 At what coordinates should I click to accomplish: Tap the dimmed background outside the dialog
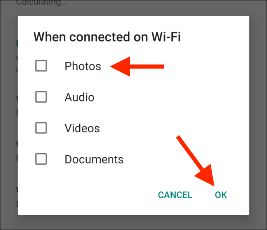(x=133, y=222)
